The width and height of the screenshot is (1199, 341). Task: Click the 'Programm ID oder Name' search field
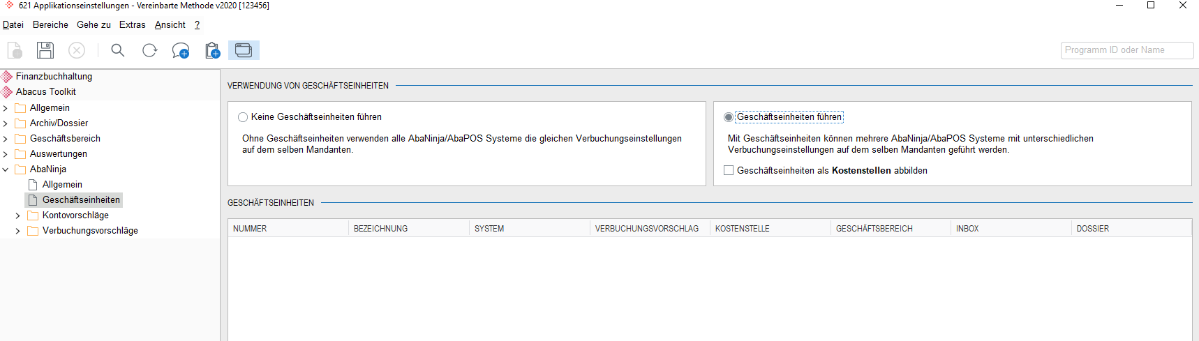pos(1127,50)
